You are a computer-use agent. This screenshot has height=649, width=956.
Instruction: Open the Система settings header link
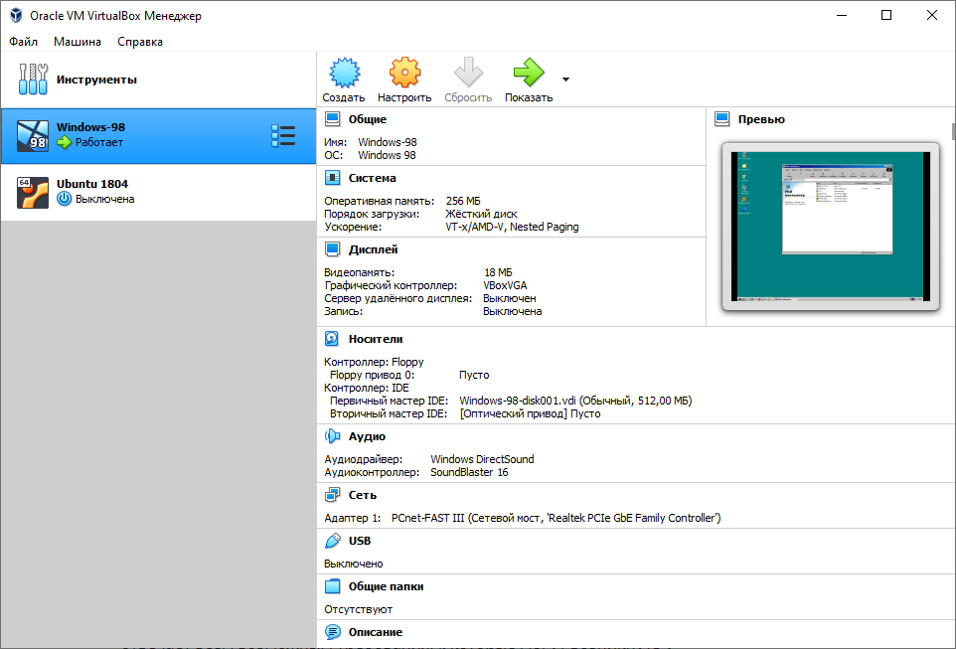(x=373, y=178)
